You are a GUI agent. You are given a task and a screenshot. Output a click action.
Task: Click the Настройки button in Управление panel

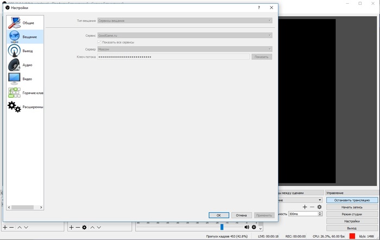click(x=352, y=222)
